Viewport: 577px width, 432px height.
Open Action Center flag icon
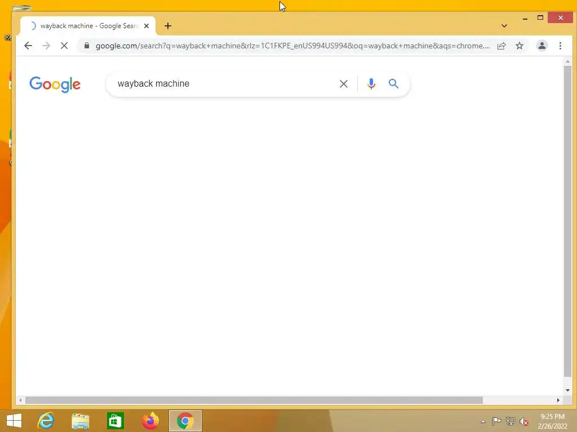[496, 421]
